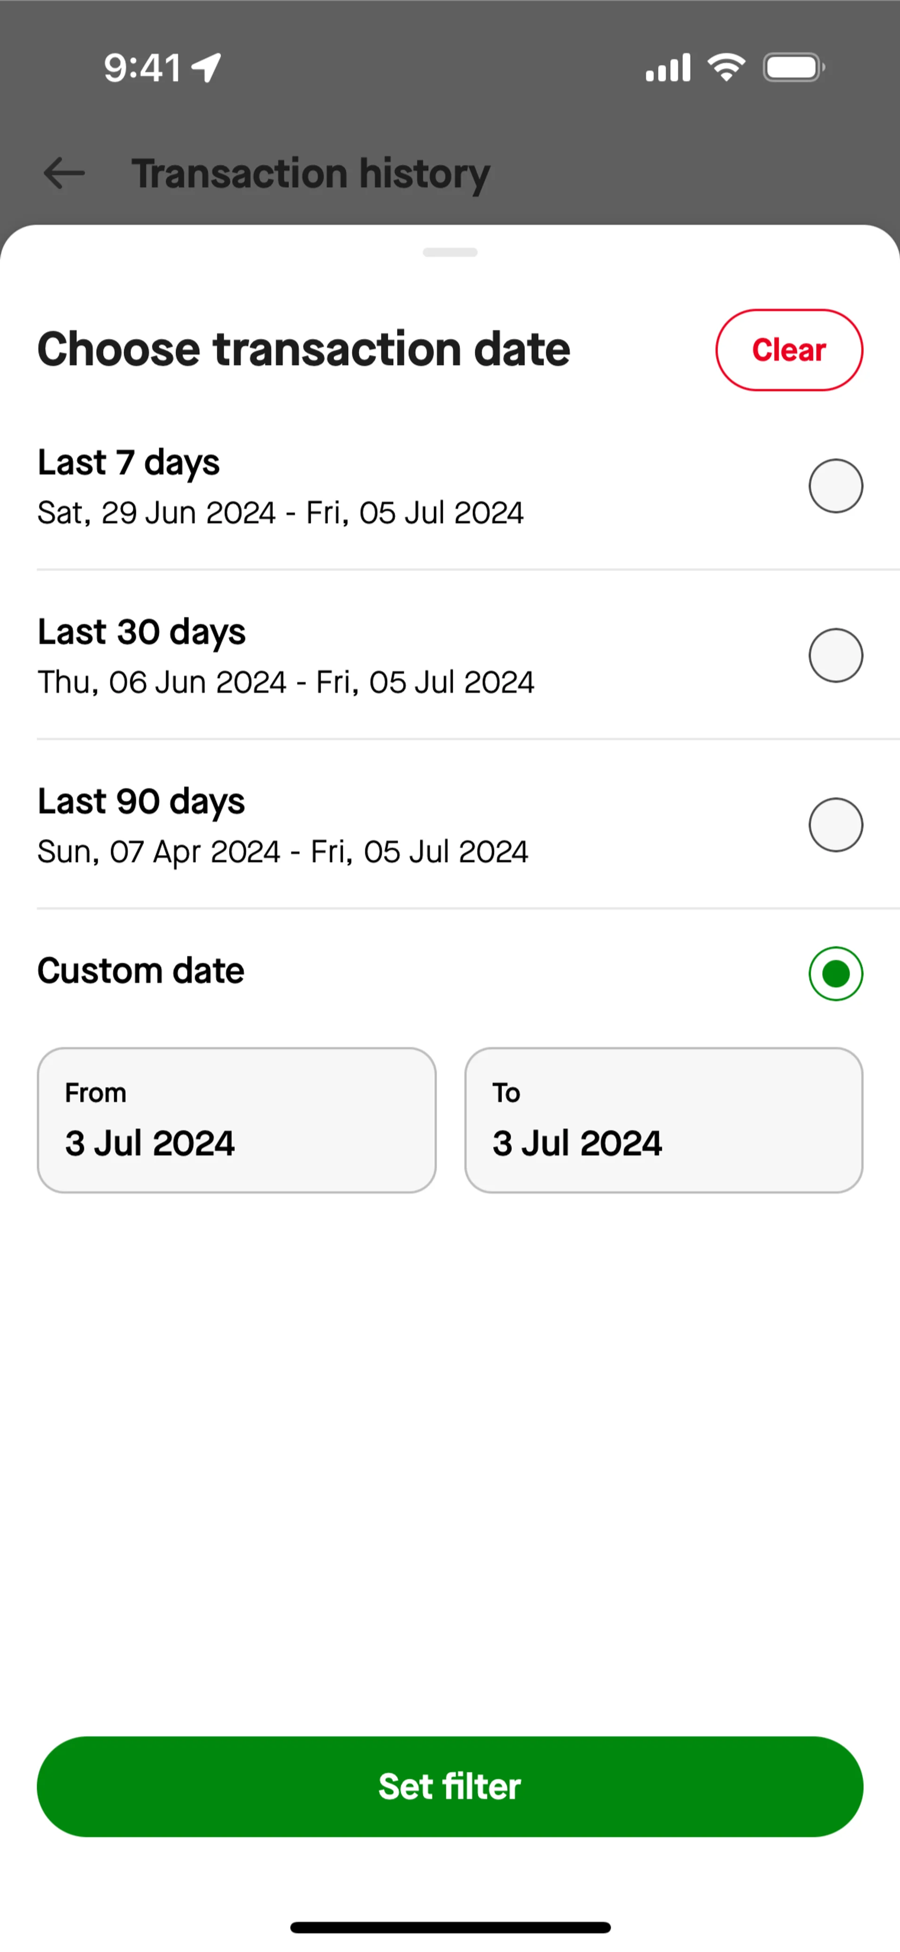Open the To date picker field

664,1120
